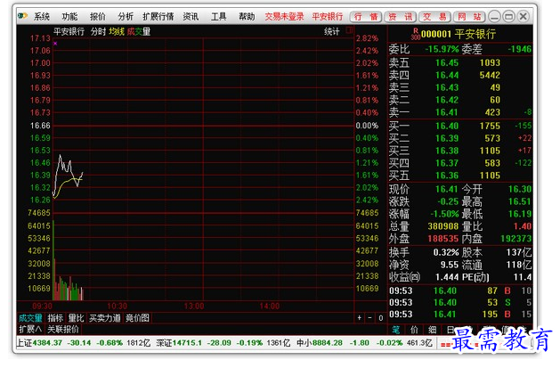Click the trade row with volume 87

click(460, 290)
